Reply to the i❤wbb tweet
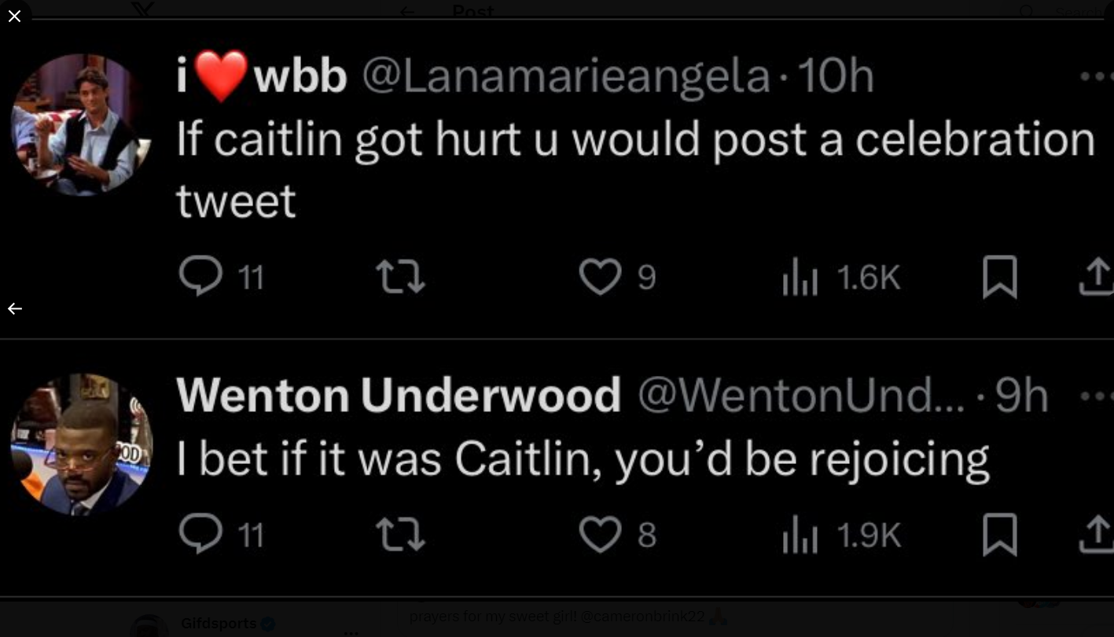This screenshot has height=637, width=1114. point(200,276)
